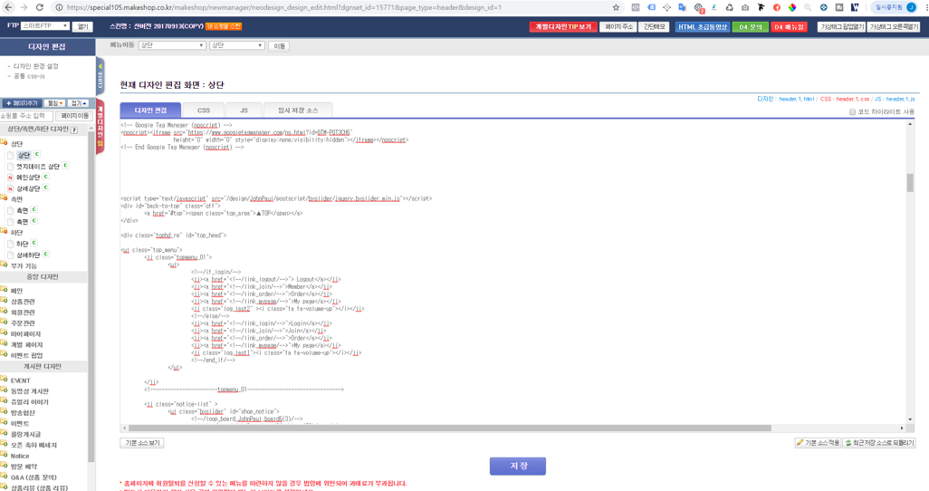929x491 pixels.
Task: Open the red 개별디자인 side tab
Action: coord(100,127)
